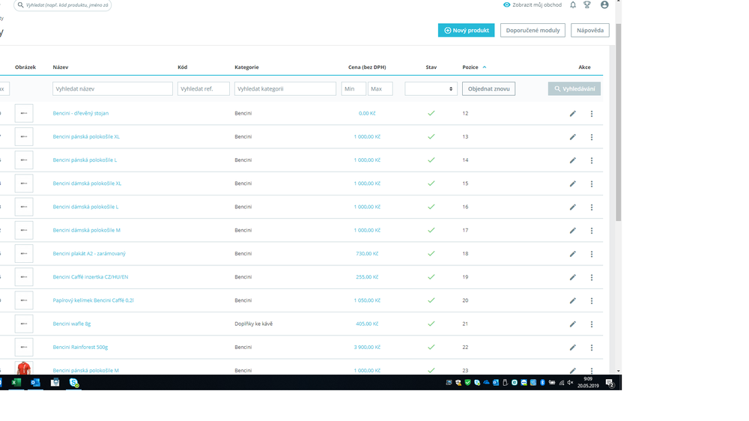Open Doporučené moduly

pyautogui.click(x=533, y=30)
